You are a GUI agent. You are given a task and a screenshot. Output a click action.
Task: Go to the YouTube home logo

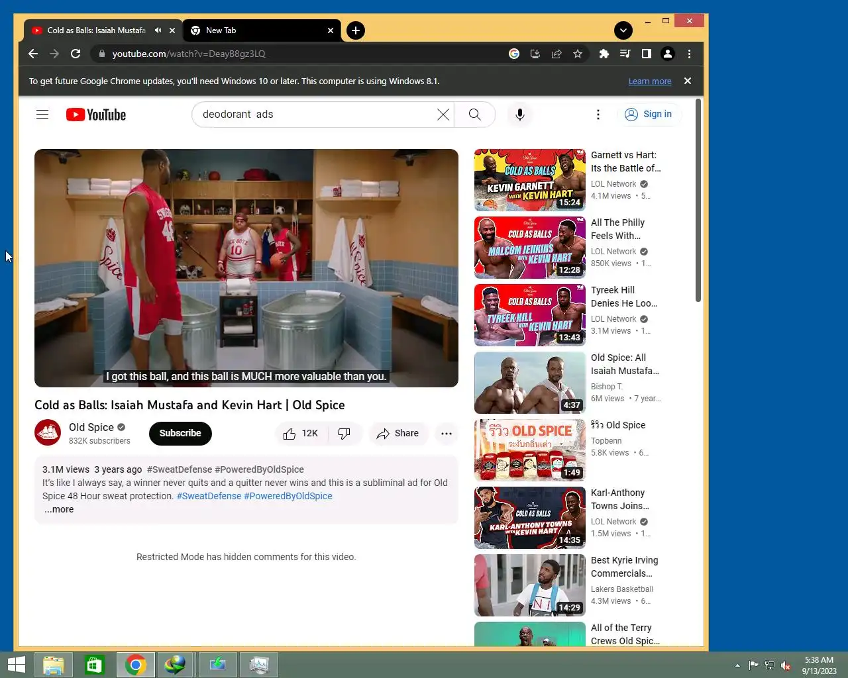96,115
